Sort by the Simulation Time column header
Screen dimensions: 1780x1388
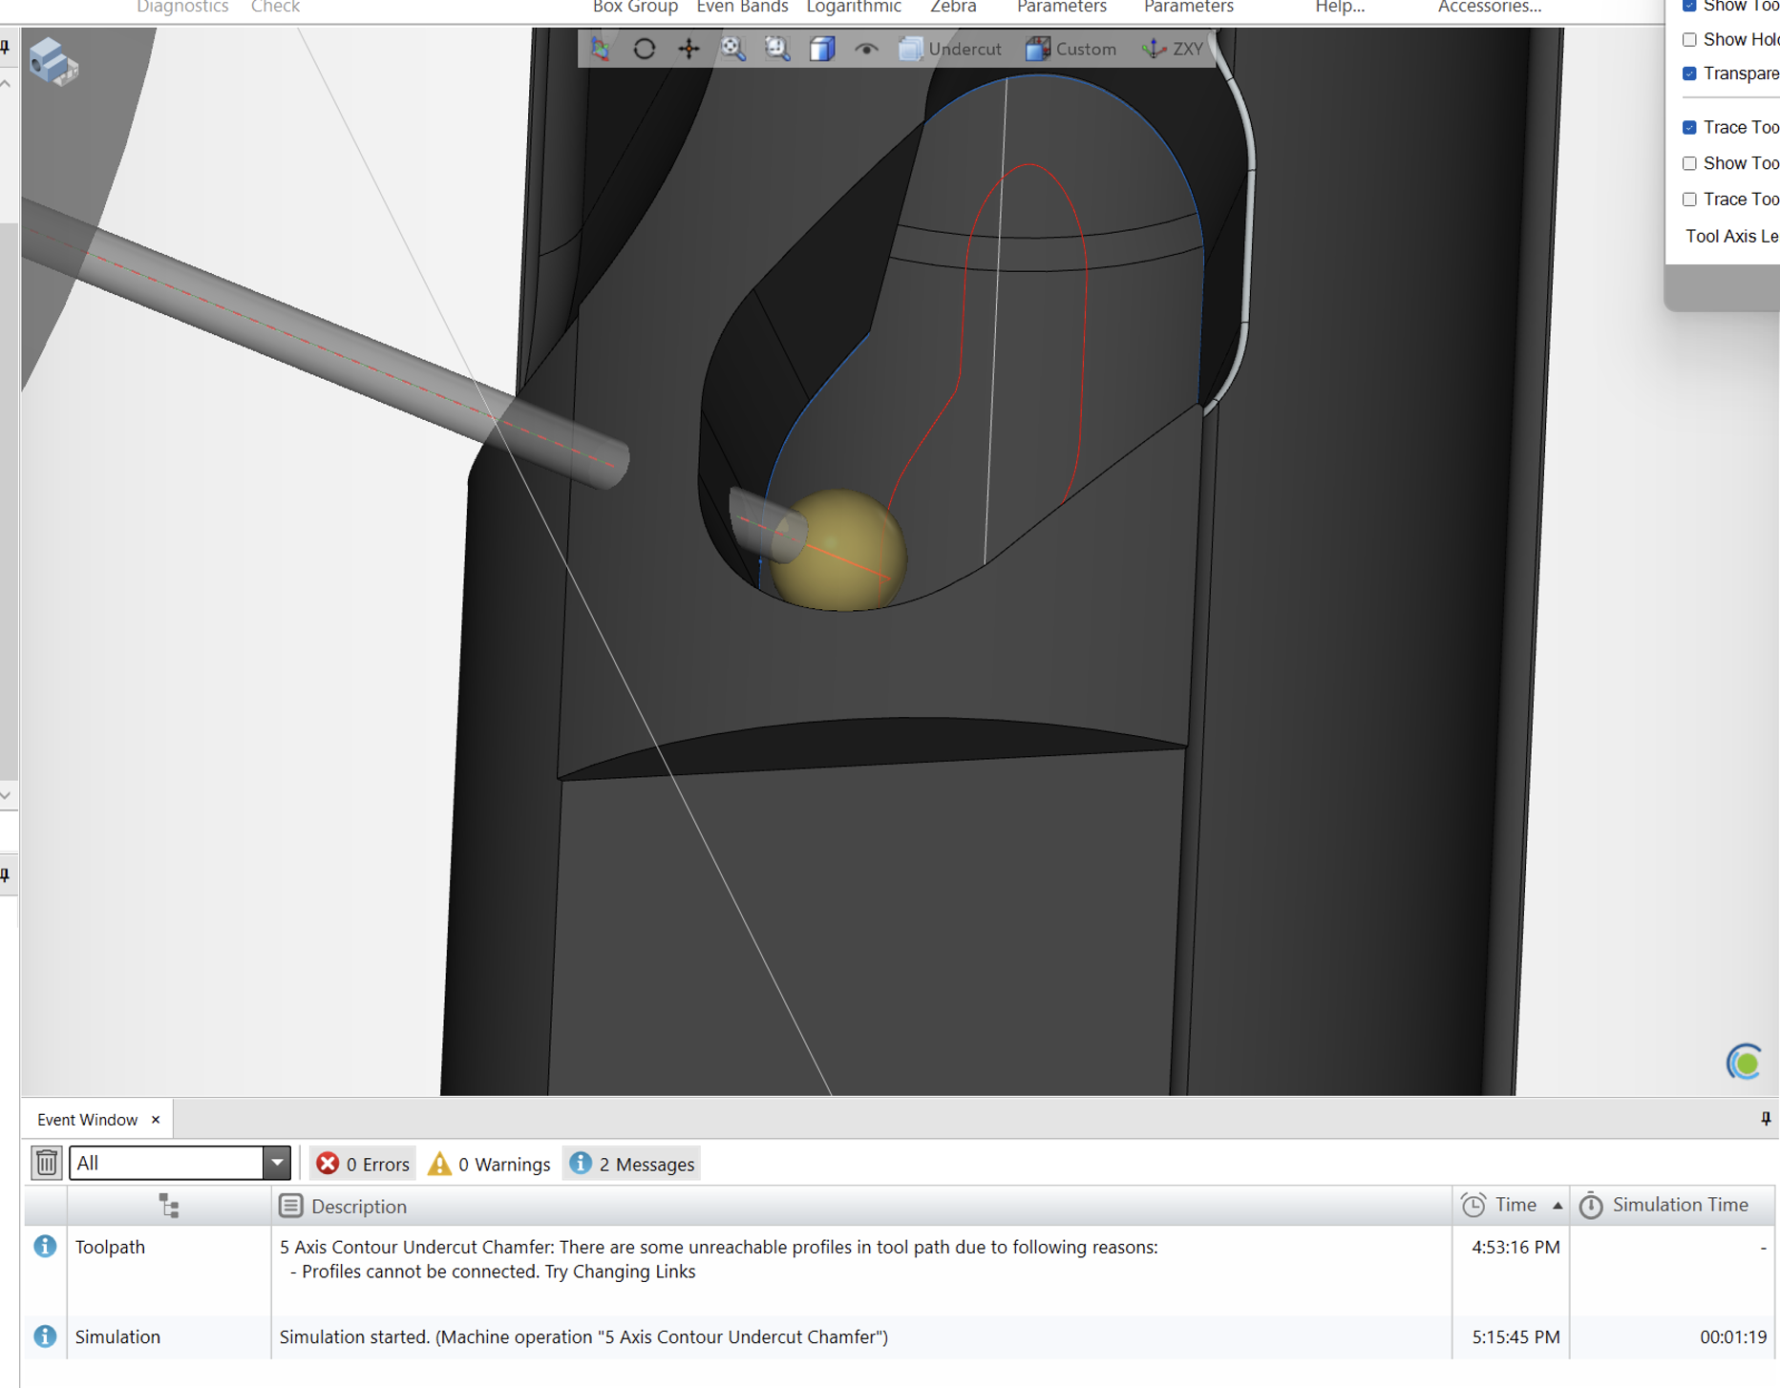[1673, 1206]
